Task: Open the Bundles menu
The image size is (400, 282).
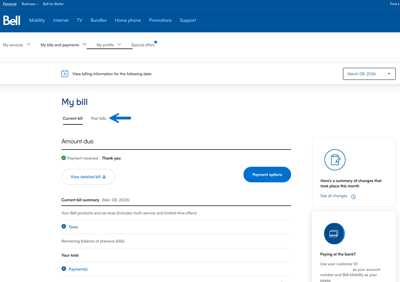Action: [98, 20]
